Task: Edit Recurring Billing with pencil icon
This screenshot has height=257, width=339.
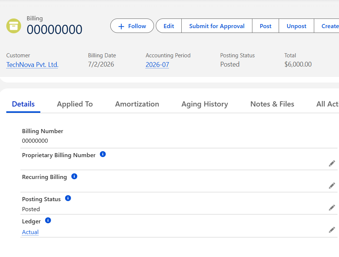Action: [x=332, y=186]
